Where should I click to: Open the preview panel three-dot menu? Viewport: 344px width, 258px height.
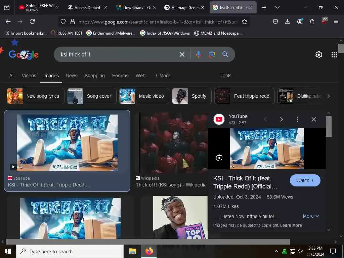click(298, 119)
